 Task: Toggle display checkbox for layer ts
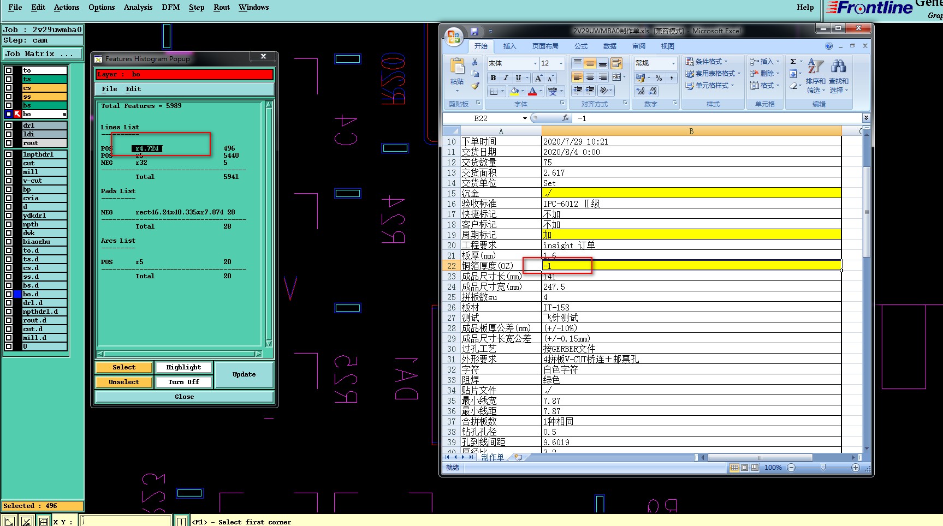pos(9,79)
